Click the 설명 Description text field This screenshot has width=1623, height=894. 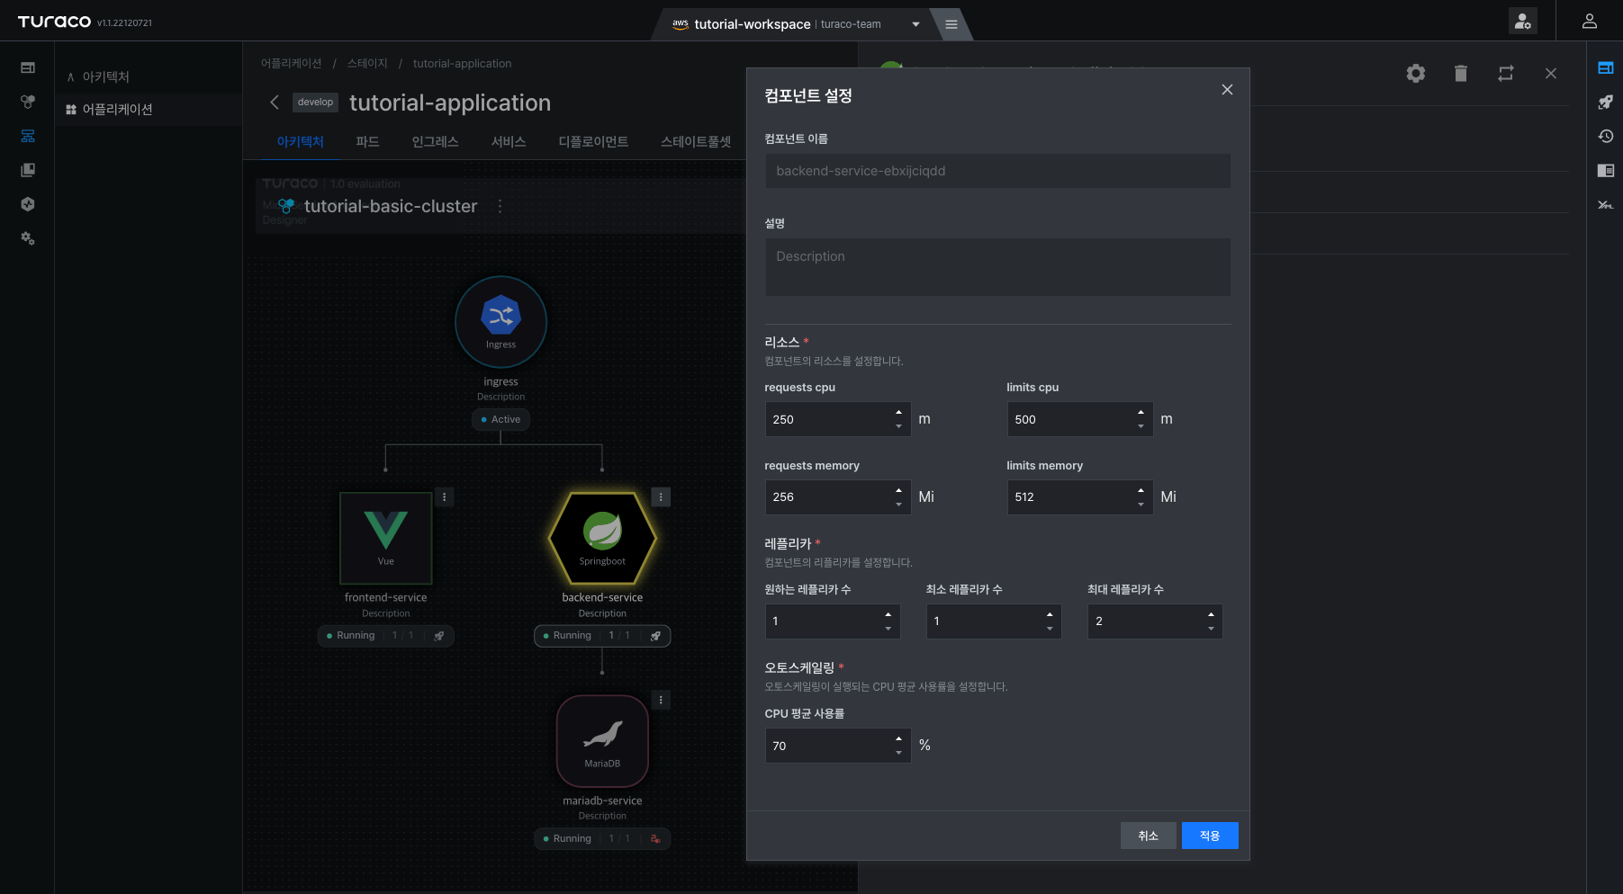pyautogui.click(x=997, y=267)
